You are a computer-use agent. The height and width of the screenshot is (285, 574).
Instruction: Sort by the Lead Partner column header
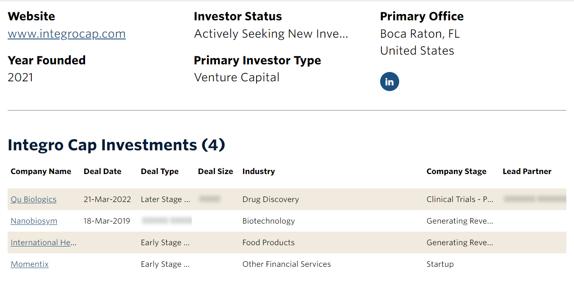[x=527, y=172]
